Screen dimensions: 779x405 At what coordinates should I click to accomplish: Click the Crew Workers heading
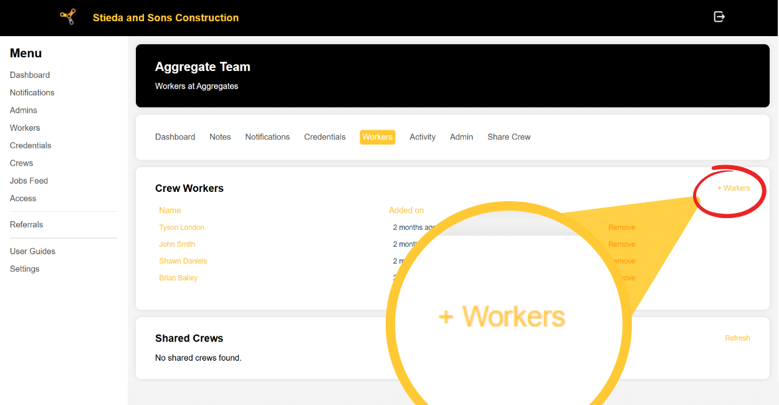[x=189, y=188]
